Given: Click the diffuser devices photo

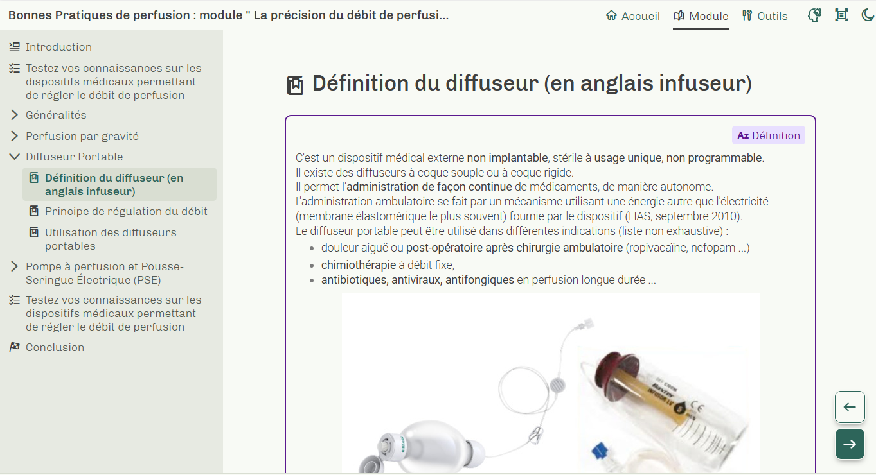Looking at the screenshot, I should [x=551, y=383].
